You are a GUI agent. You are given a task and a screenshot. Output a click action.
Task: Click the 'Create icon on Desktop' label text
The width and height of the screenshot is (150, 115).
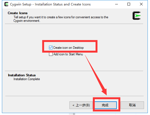point(68,48)
